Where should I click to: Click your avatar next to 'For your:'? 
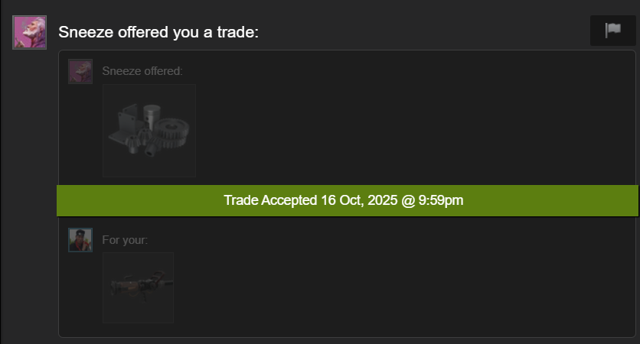[x=80, y=240]
